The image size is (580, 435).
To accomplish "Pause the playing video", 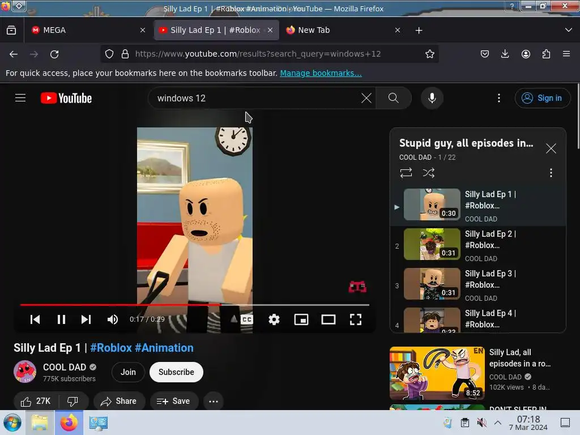I will (x=61, y=319).
